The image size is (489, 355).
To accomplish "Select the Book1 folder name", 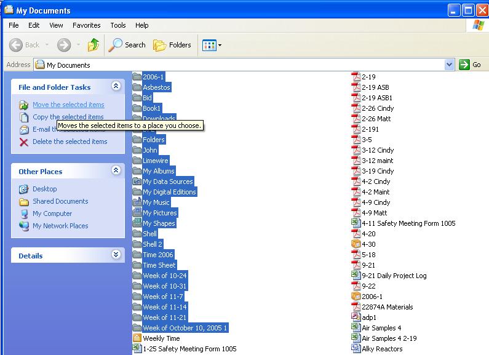I will point(151,108).
